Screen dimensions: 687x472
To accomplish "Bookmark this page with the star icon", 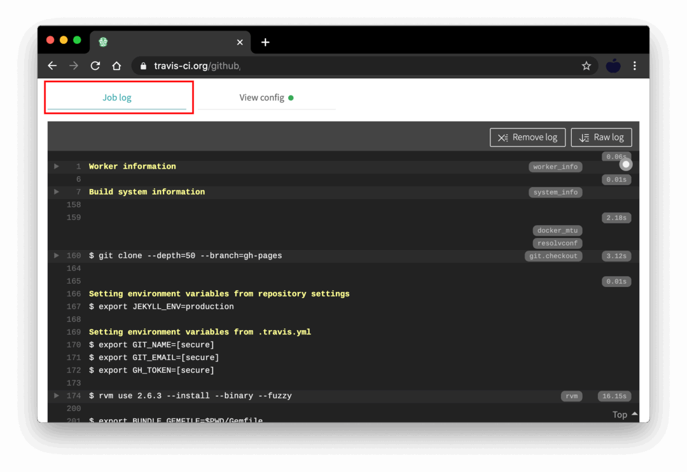I will 586,66.
